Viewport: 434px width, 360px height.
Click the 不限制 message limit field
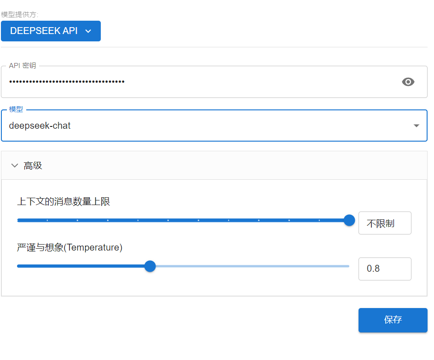(x=385, y=223)
